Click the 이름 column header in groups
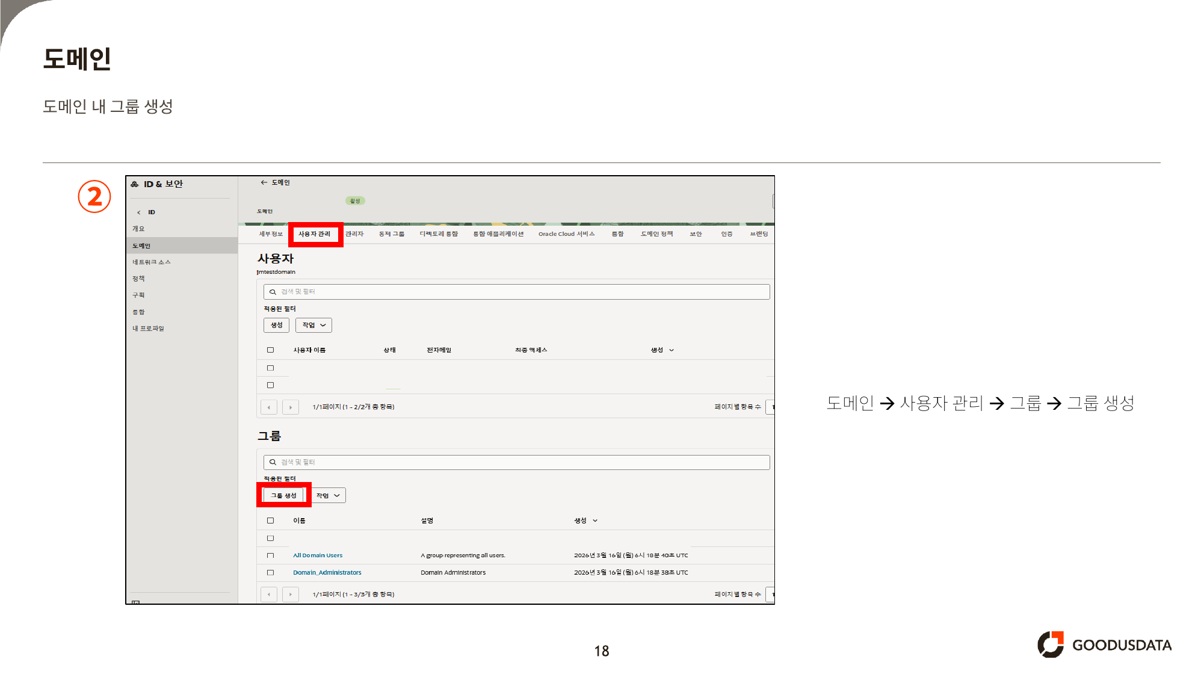Viewport: 1204px width, 677px height. [x=299, y=521]
